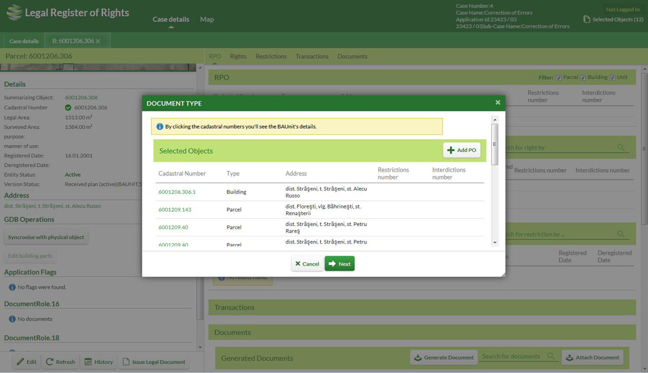
Task: Click info icon next to No documents
Action: [x=12, y=319]
